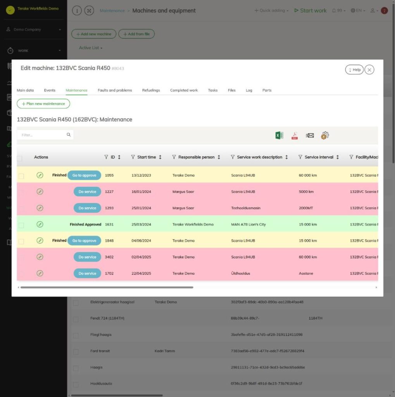Edit maintenance row ID 1702
Viewport: 395px width, 397px height.
point(40,273)
